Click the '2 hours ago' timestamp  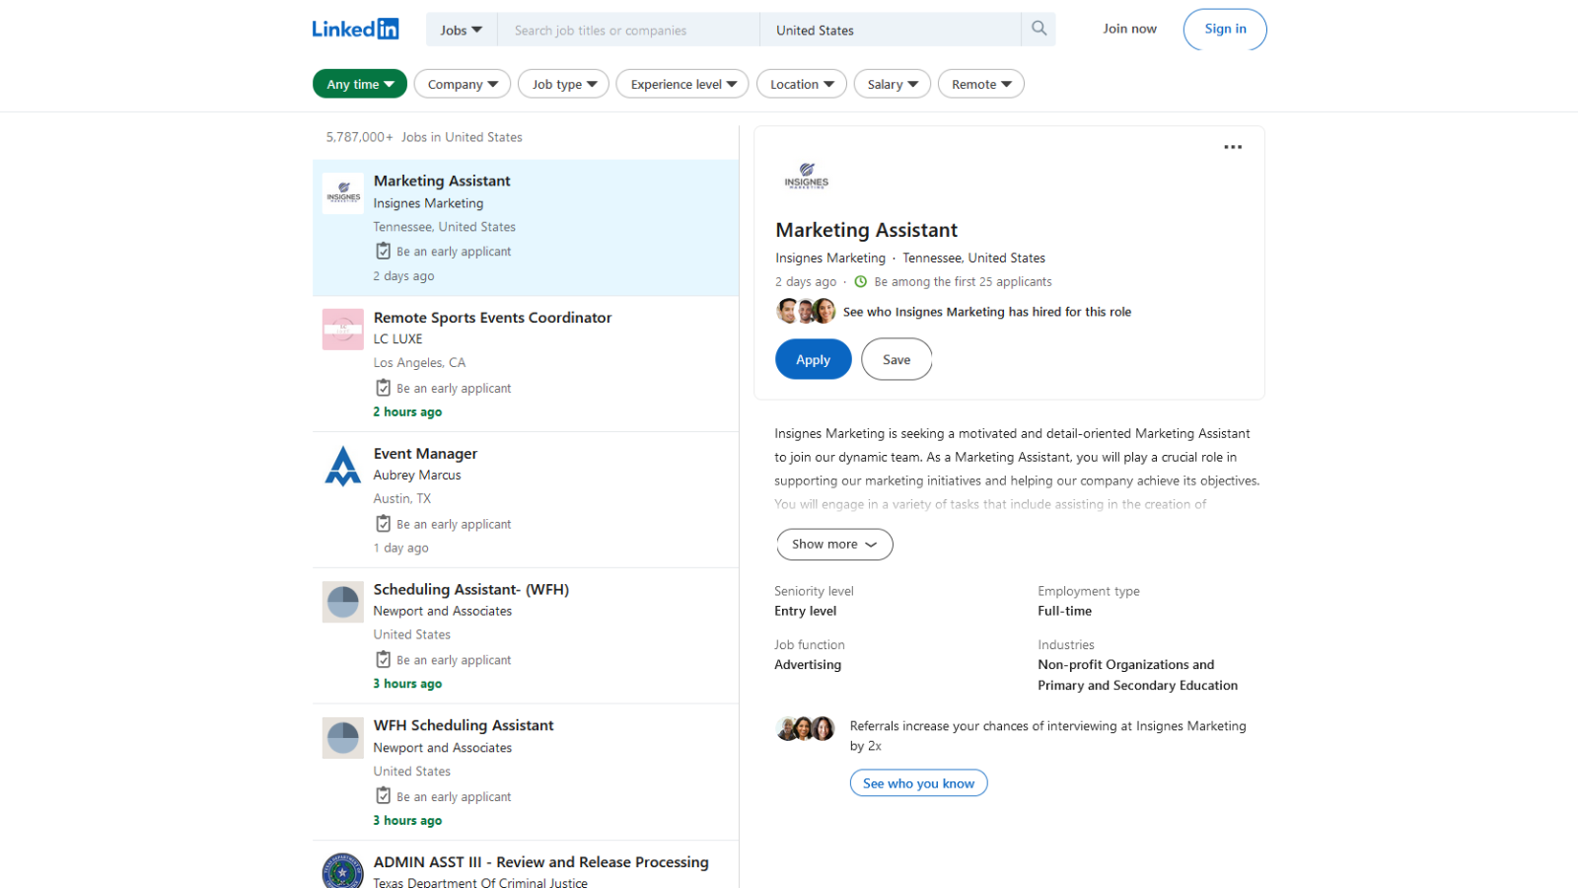click(407, 411)
